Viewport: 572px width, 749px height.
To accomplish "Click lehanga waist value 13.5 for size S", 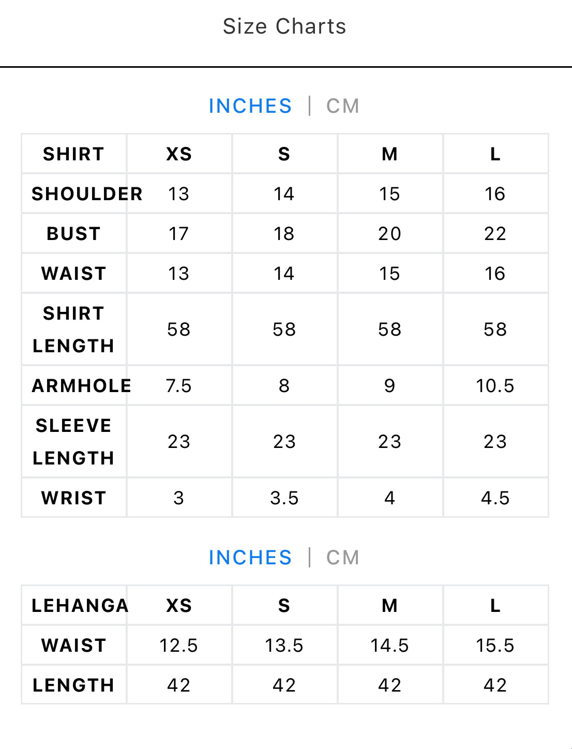I will tap(284, 645).
